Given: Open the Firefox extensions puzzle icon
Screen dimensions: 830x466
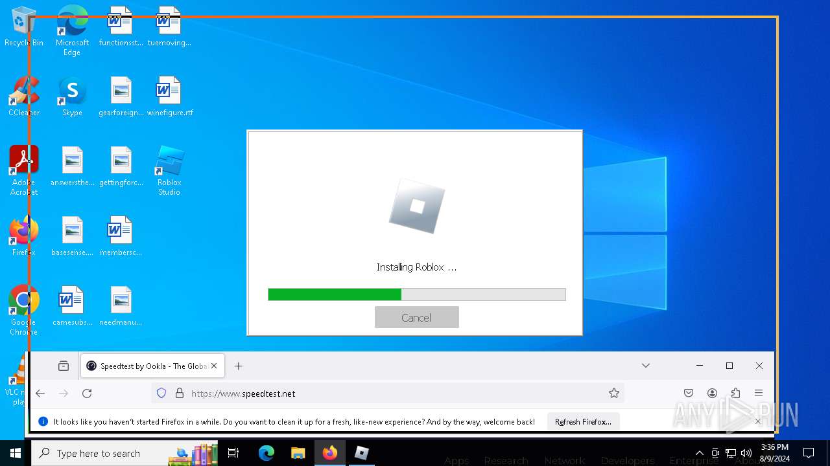Looking at the screenshot, I should tap(735, 393).
